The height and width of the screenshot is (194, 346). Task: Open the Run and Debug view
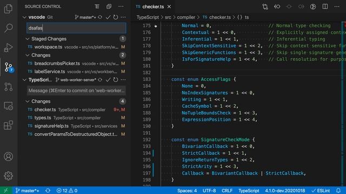point(8,47)
